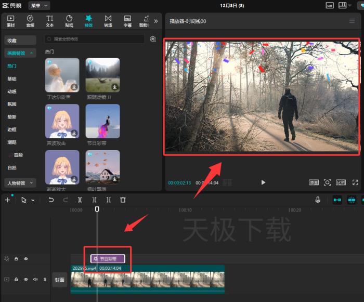Open the 菜单 dropdown menu
The width and height of the screenshot is (364, 302).
pyautogui.click(x=39, y=5)
